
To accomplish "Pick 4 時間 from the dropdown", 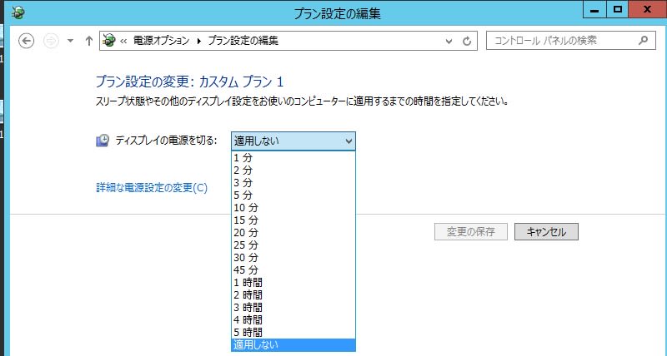I will pos(293,320).
